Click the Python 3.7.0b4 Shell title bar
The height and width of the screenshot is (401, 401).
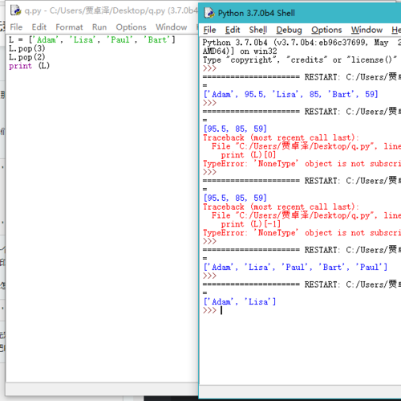tap(300, 13)
